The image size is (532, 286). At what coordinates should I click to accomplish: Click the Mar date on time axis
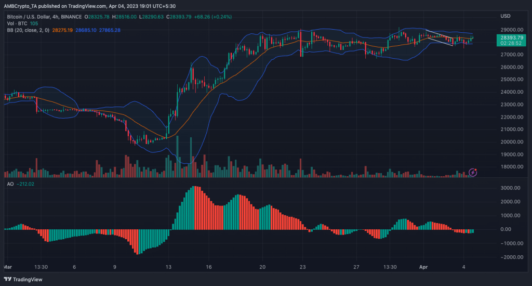point(7,267)
